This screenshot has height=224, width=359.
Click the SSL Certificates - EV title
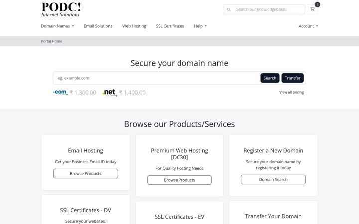179,217
